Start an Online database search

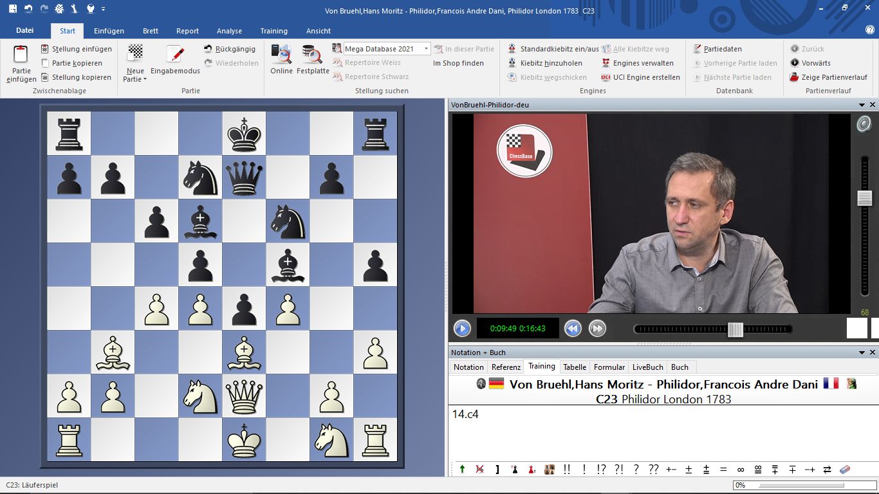[281, 54]
